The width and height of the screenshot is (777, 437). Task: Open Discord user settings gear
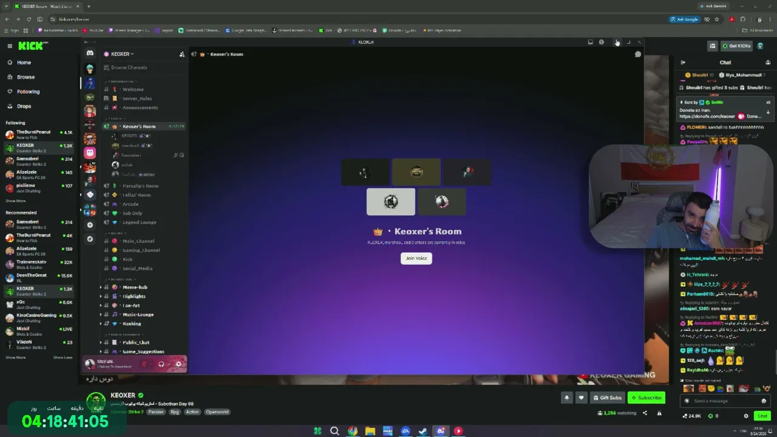[178, 364]
